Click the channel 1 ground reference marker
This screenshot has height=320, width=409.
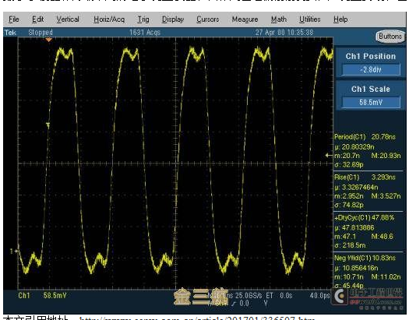pyautogui.click(x=13, y=251)
